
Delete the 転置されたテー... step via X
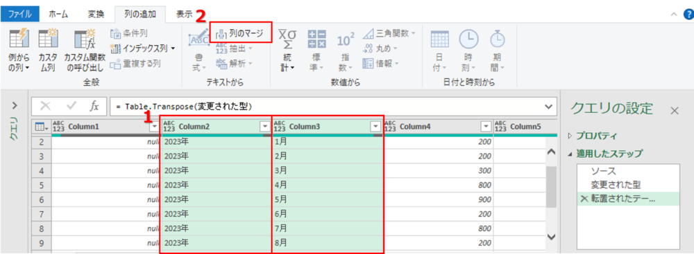(x=584, y=199)
